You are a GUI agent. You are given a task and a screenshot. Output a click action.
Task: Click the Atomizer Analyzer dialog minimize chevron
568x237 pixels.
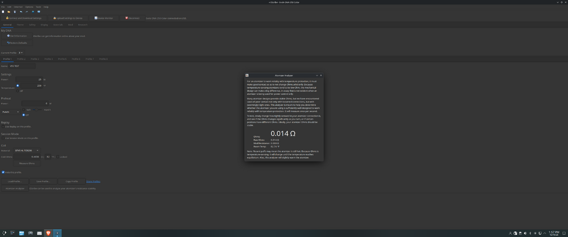pos(317,75)
